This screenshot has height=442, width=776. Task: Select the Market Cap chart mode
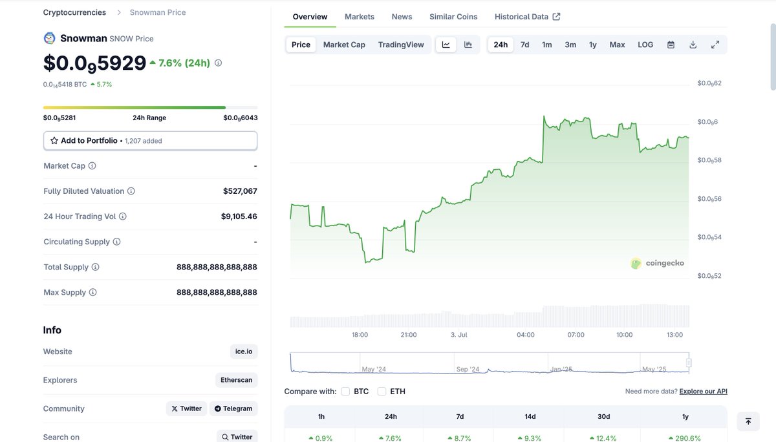tap(344, 45)
